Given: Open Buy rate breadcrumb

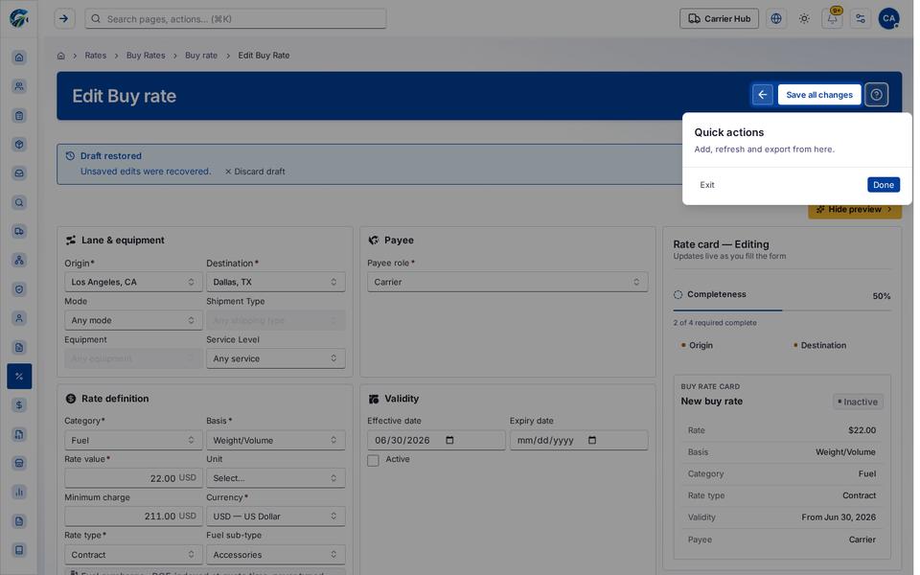Looking at the screenshot, I should tap(201, 56).
